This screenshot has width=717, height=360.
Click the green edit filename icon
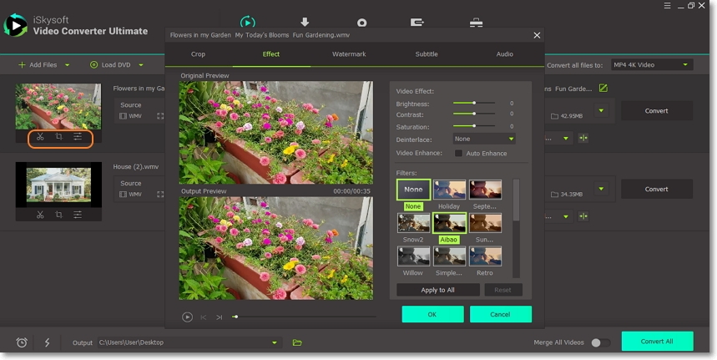[603, 88]
